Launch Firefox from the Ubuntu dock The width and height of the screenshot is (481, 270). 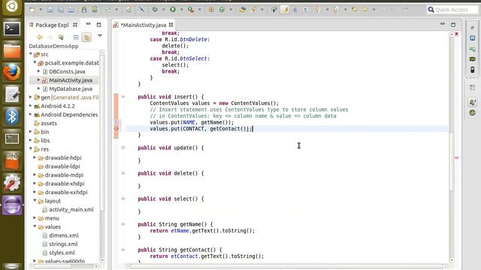click(x=12, y=73)
